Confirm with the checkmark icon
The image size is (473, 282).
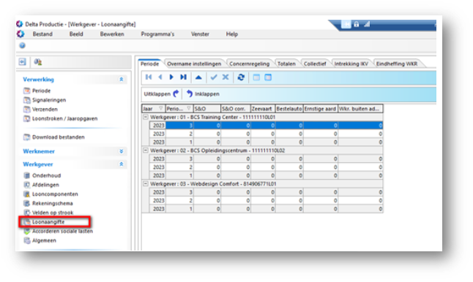click(x=214, y=77)
